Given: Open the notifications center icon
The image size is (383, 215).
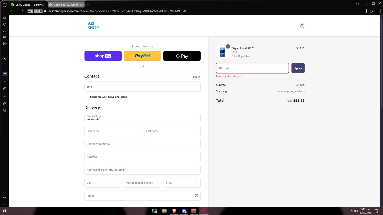Looking at the screenshot, I should coord(376,211).
